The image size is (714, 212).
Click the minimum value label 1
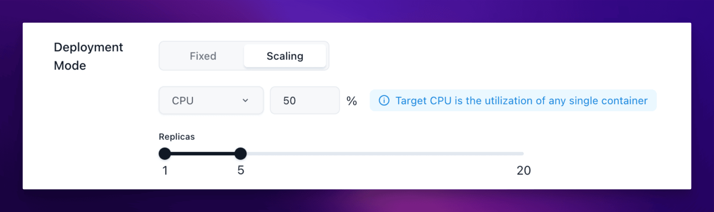(165, 170)
